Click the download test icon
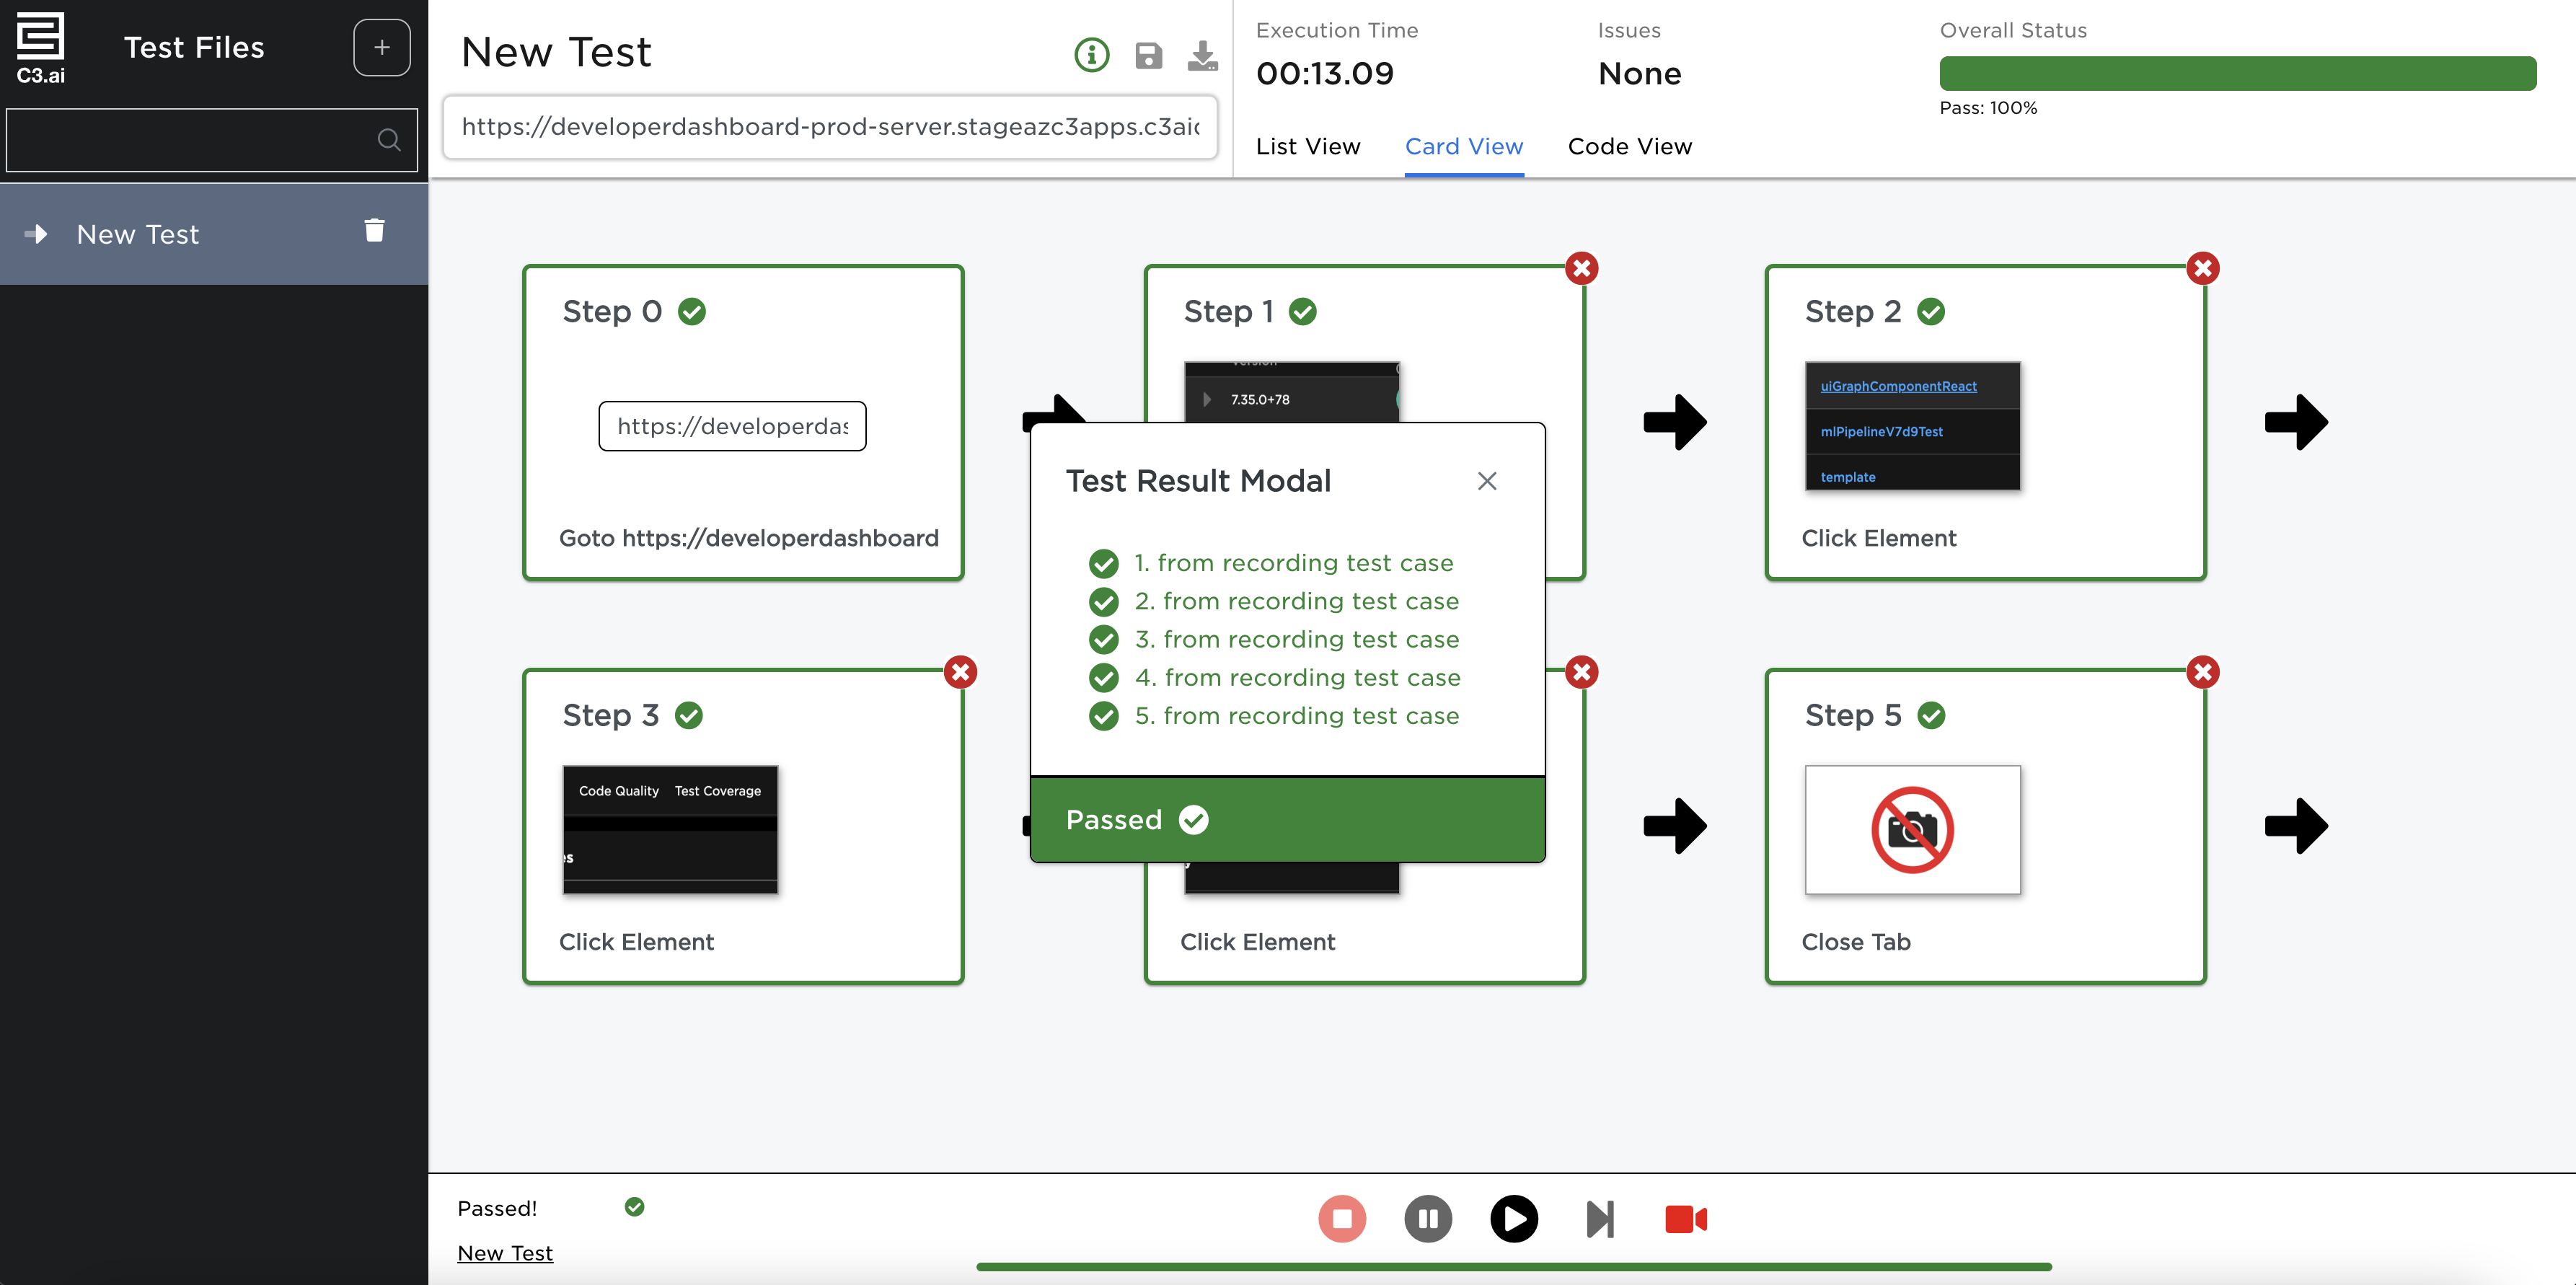2576x1285 pixels. coord(1202,55)
